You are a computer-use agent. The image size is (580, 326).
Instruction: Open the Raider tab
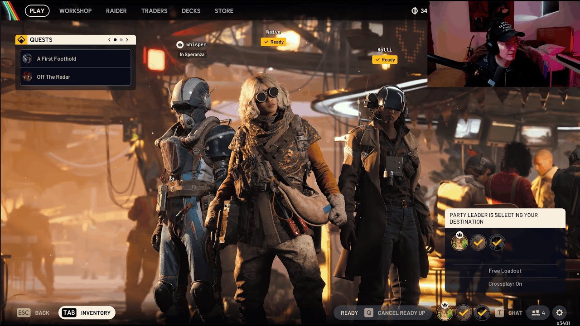[x=116, y=11]
